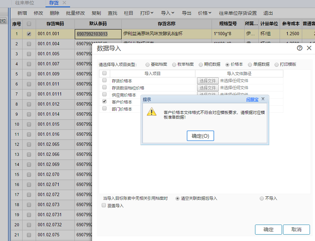The width and height of the screenshot is (315, 241).
Task: Click 查找 in the toolbar
Action: pyautogui.click(x=113, y=13)
